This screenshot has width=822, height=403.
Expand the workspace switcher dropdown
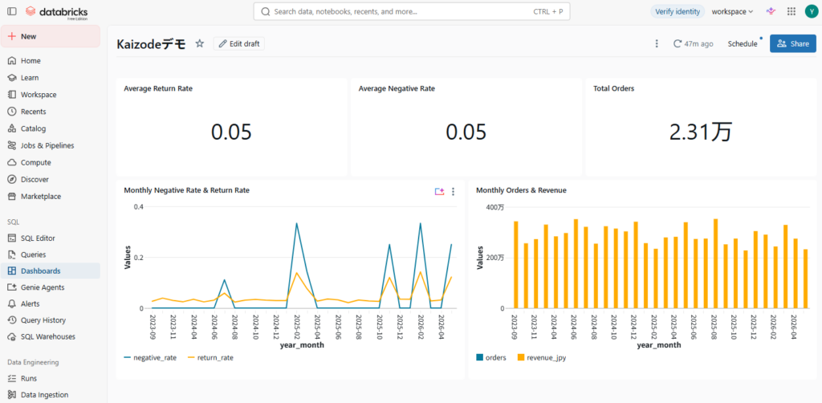tap(732, 11)
